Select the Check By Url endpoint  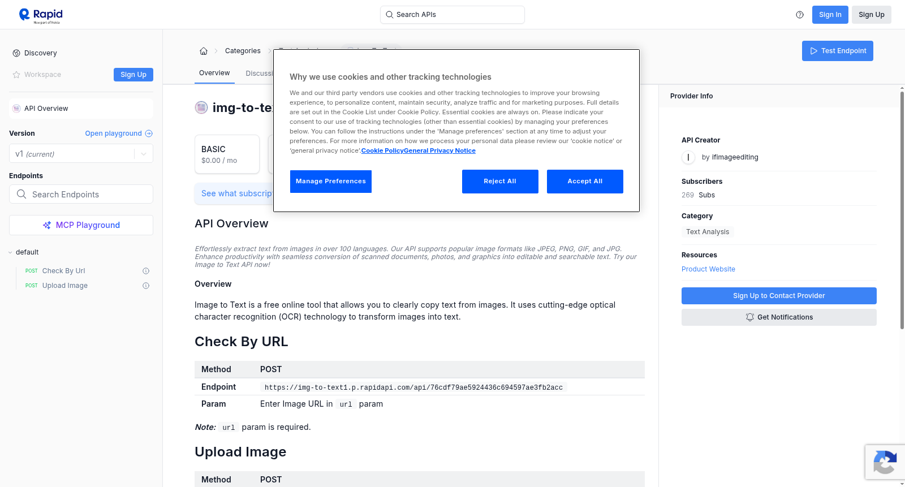(63, 271)
